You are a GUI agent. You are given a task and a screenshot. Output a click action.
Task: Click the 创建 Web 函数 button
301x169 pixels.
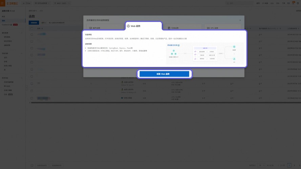(x=164, y=74)
